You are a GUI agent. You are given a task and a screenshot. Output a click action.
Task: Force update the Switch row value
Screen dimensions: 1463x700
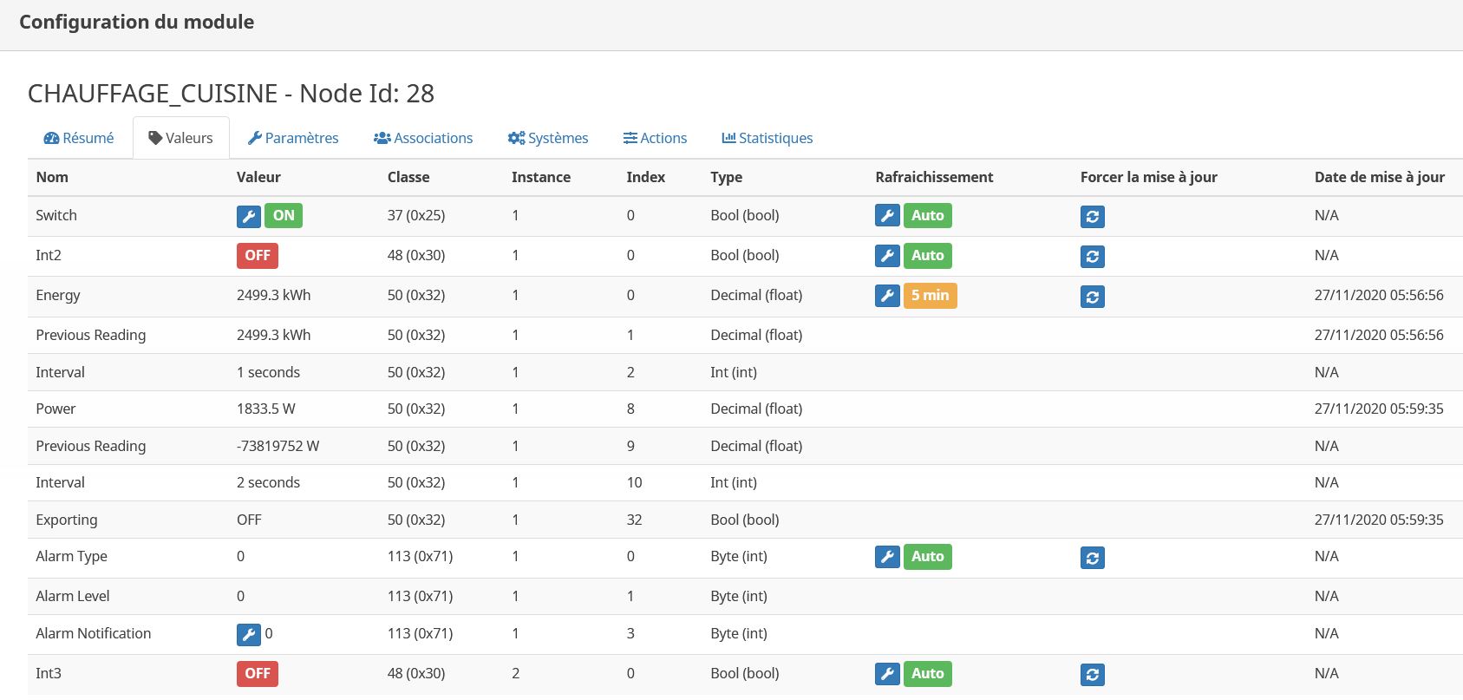(x=1092, y=217)
